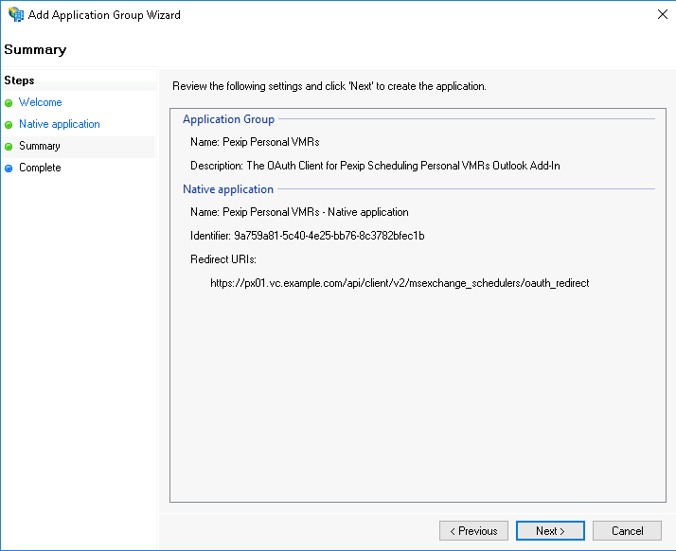Click the application group Description line
Viewport: 676px width, 551px height.
pyautogui.click(x=375, y=166)
